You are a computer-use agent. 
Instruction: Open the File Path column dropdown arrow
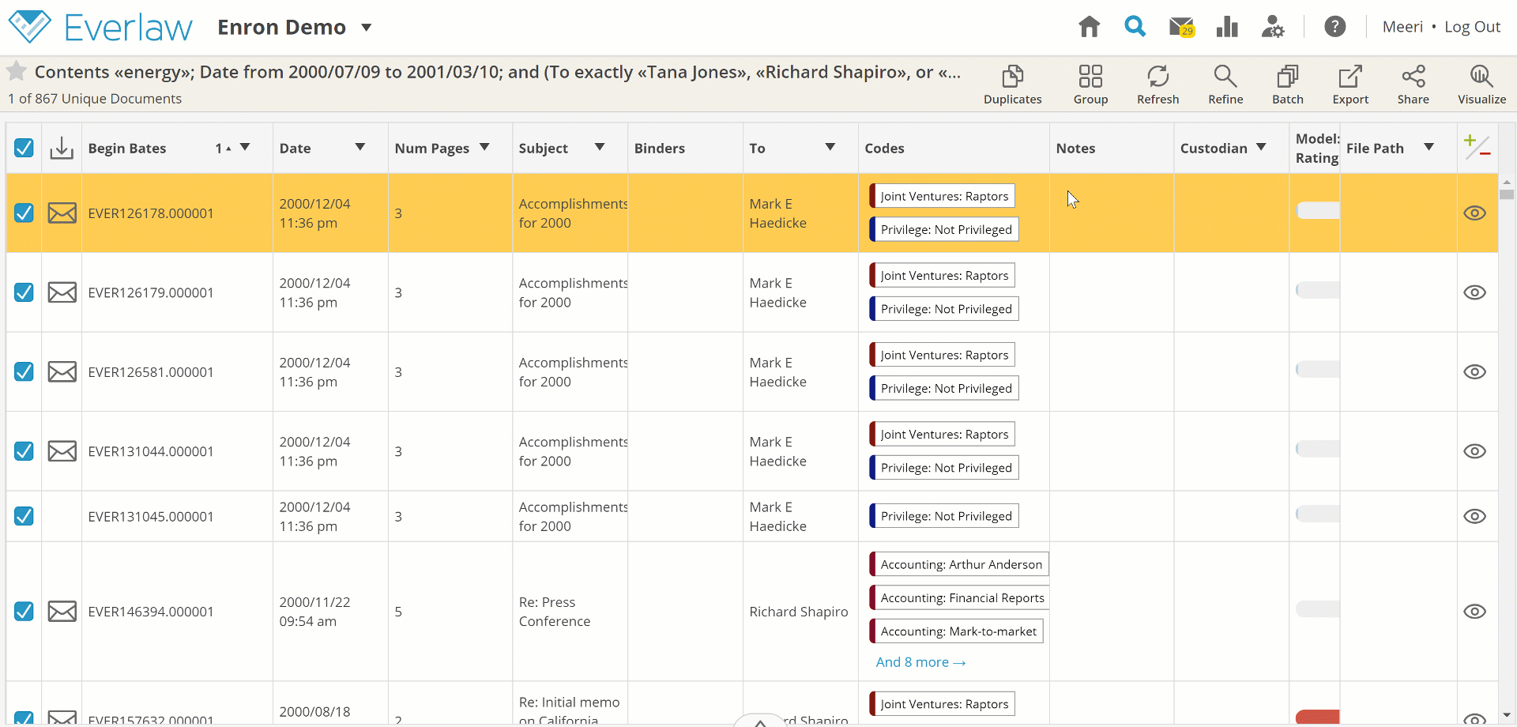(1429, 147)
